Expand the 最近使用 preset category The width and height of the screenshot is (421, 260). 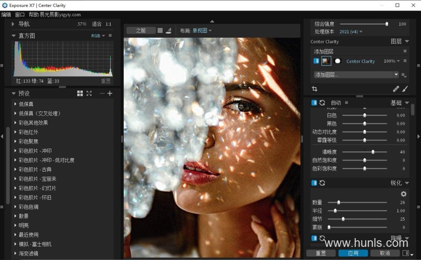pyautogui.click(x=15, y=235)
